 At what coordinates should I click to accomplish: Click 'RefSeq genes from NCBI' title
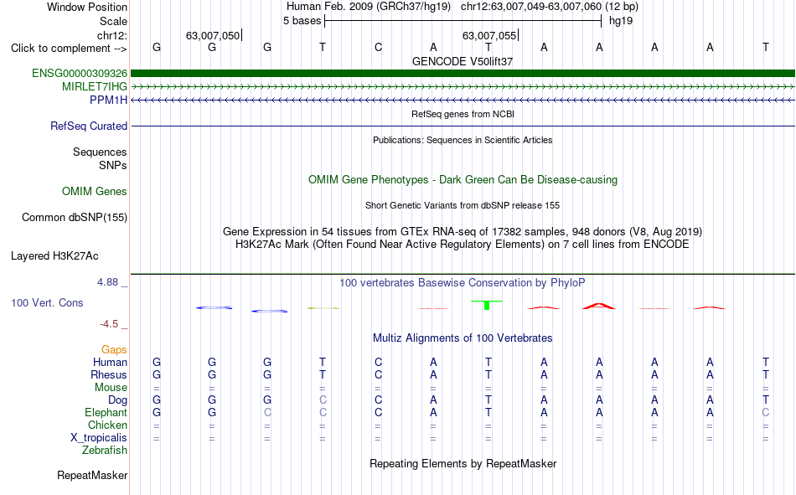463,114
